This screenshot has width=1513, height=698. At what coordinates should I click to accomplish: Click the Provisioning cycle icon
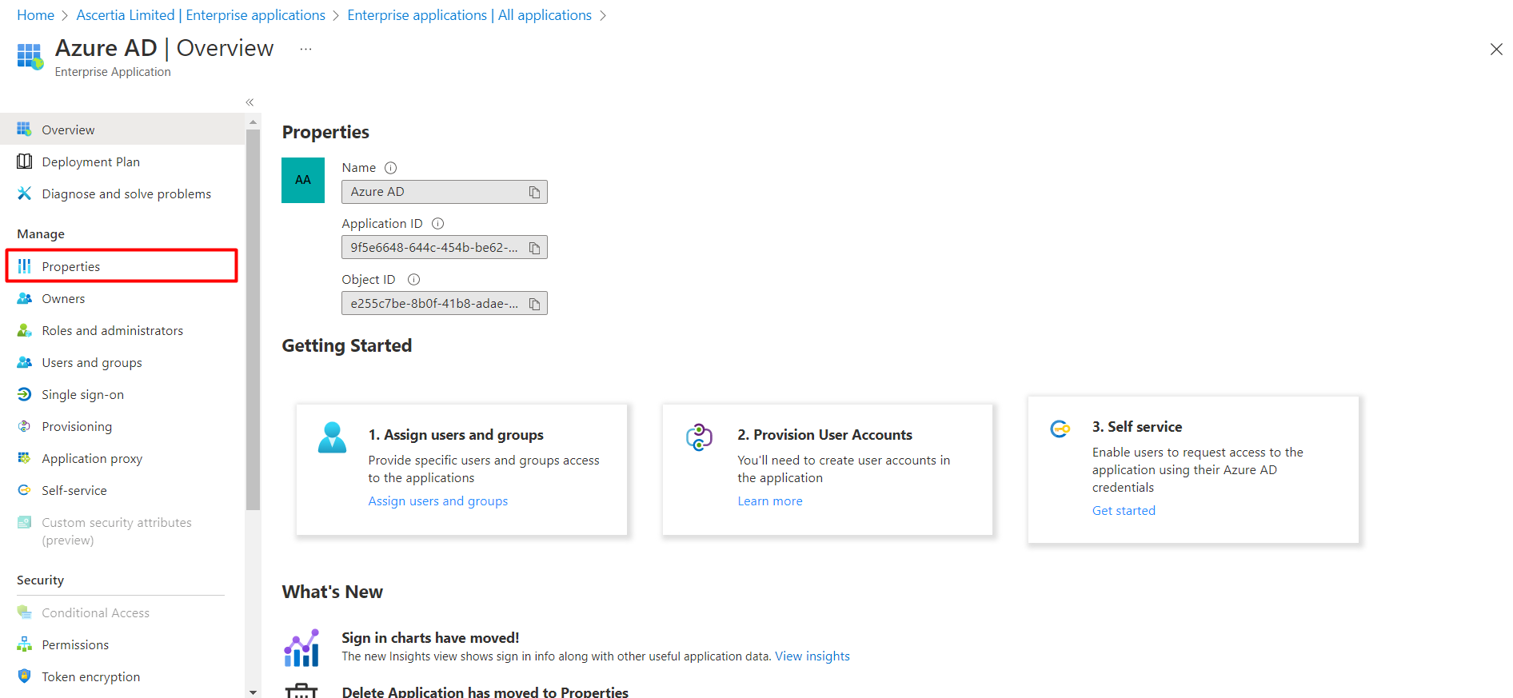coord(25,426)
